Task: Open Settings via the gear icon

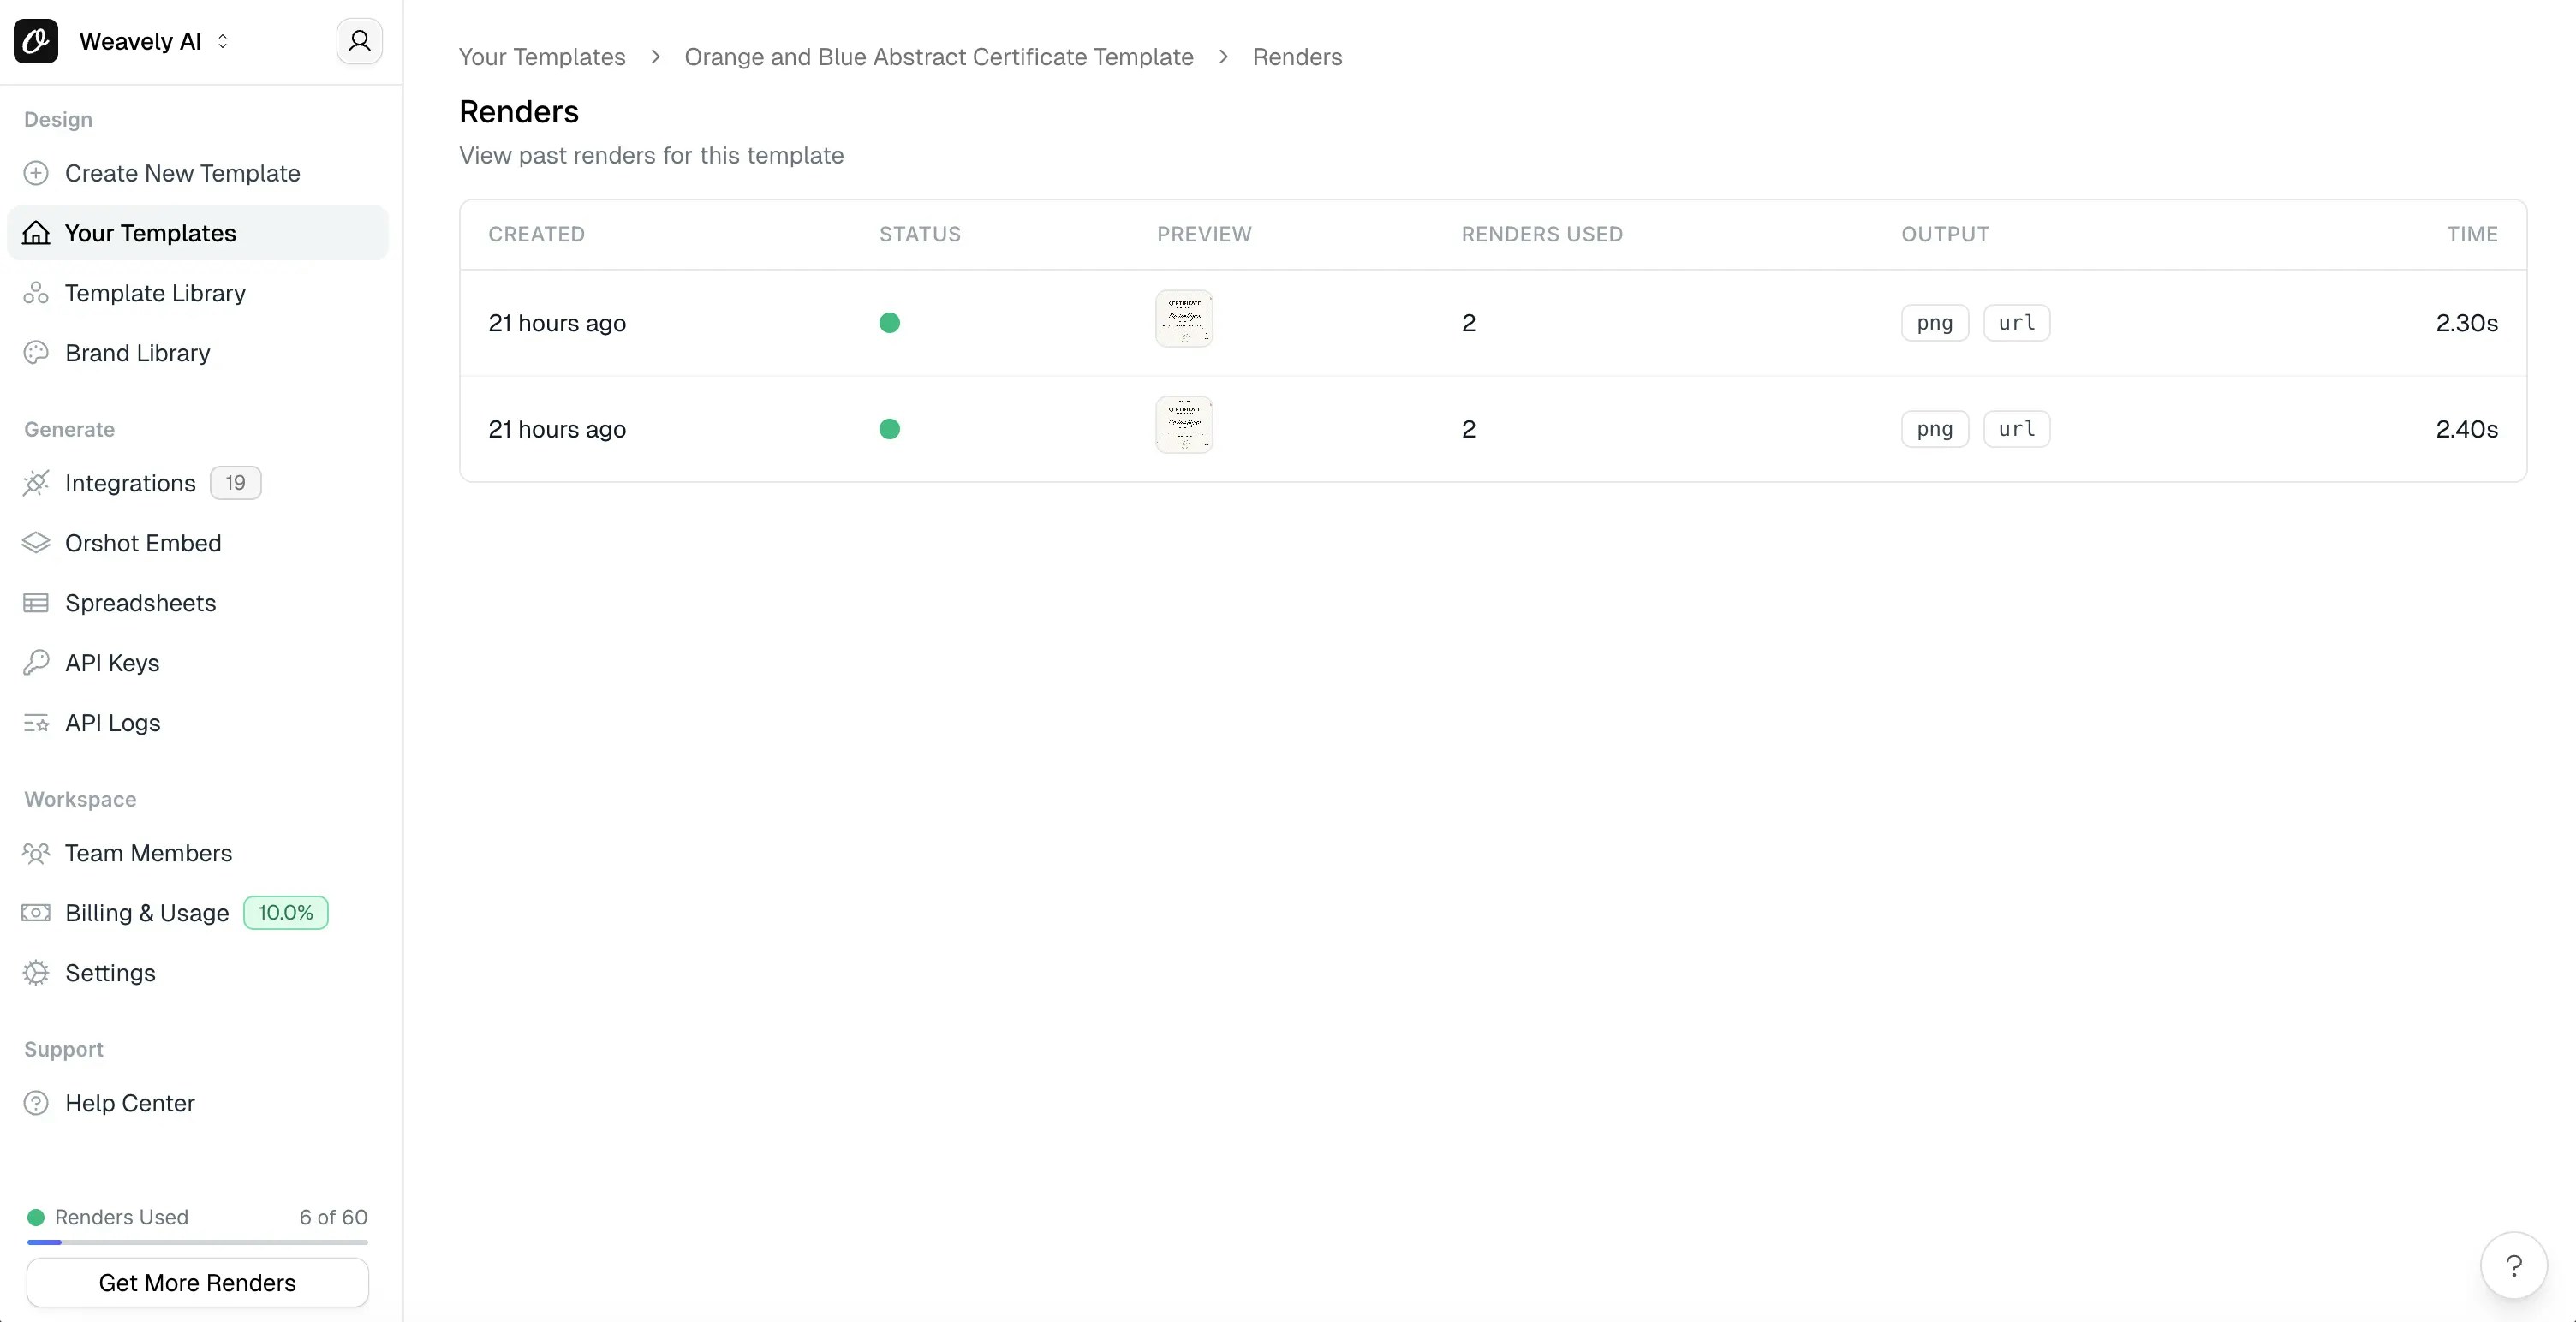Action: [x=36, y=972]
